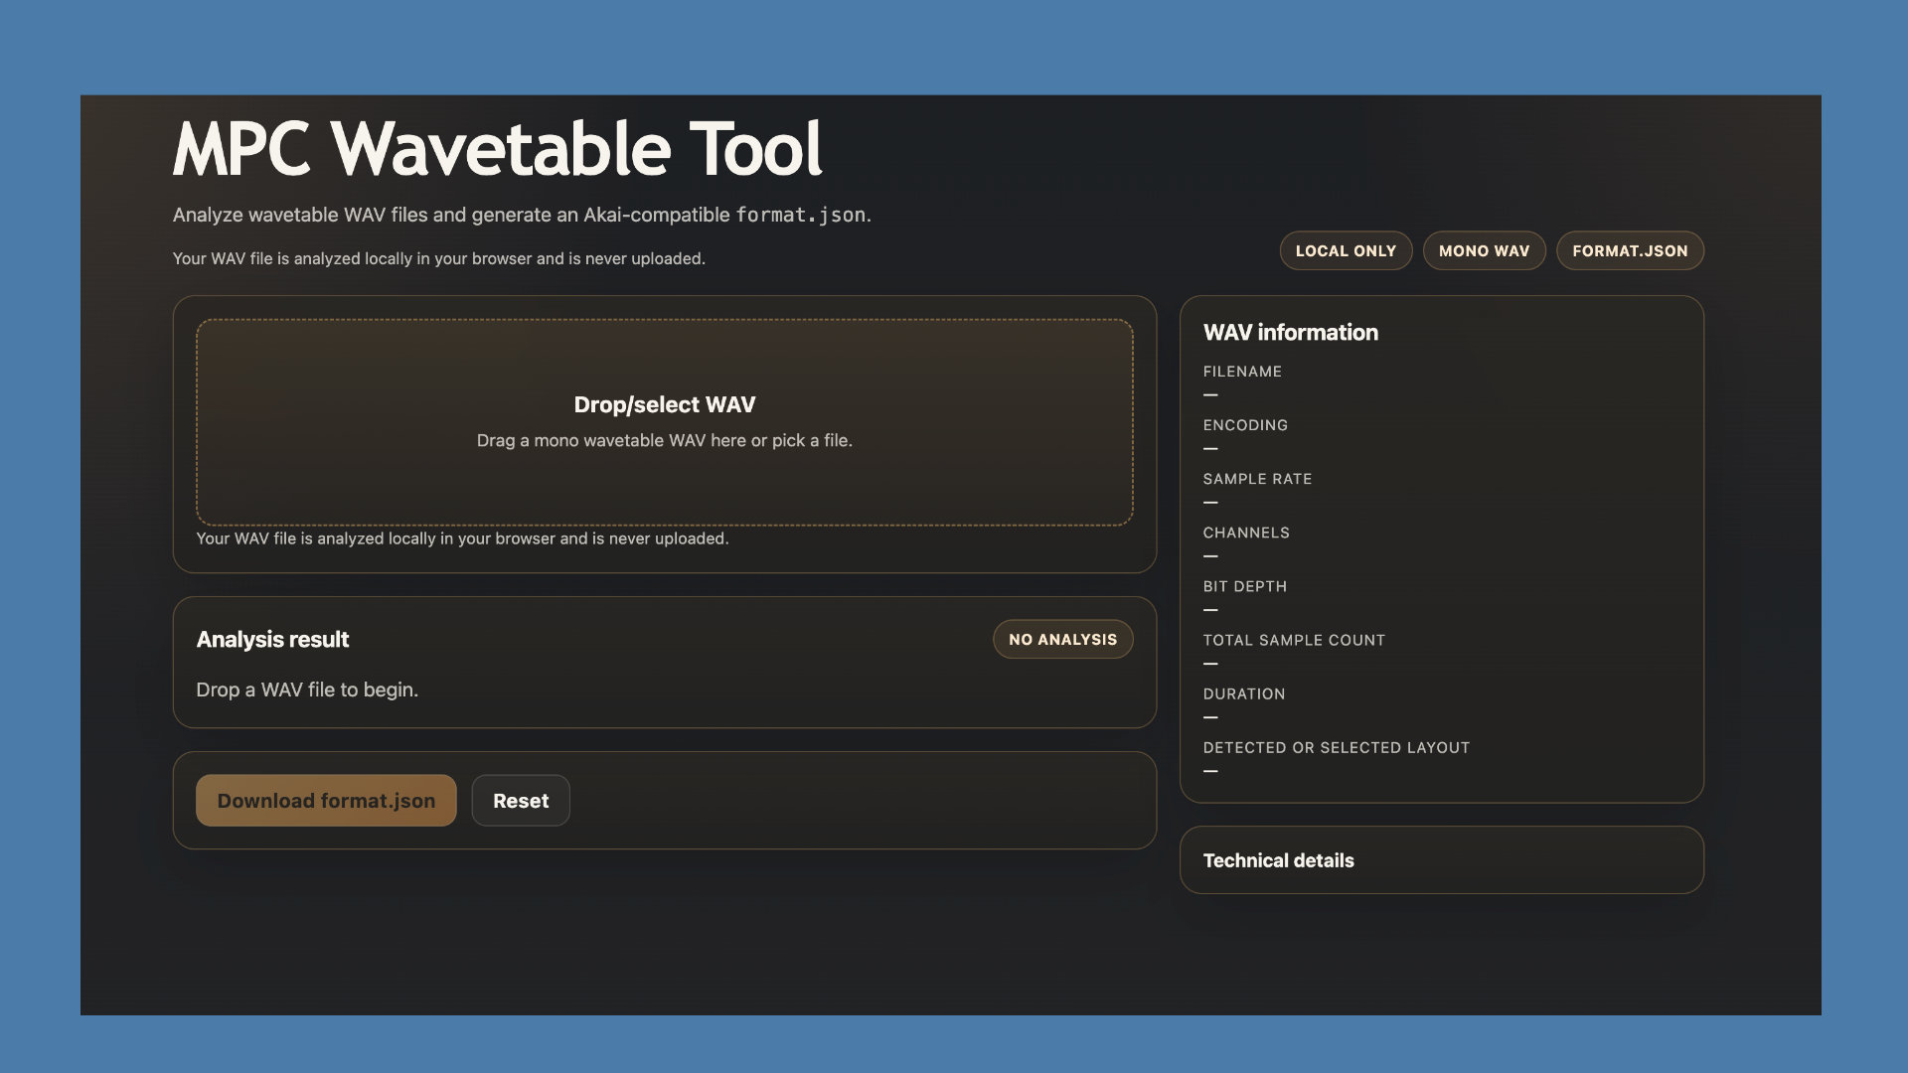This screenshot has width=1908, height=1073.
Task: Click the NO ANALYSIS status badge
Action: coord(1062,640)
